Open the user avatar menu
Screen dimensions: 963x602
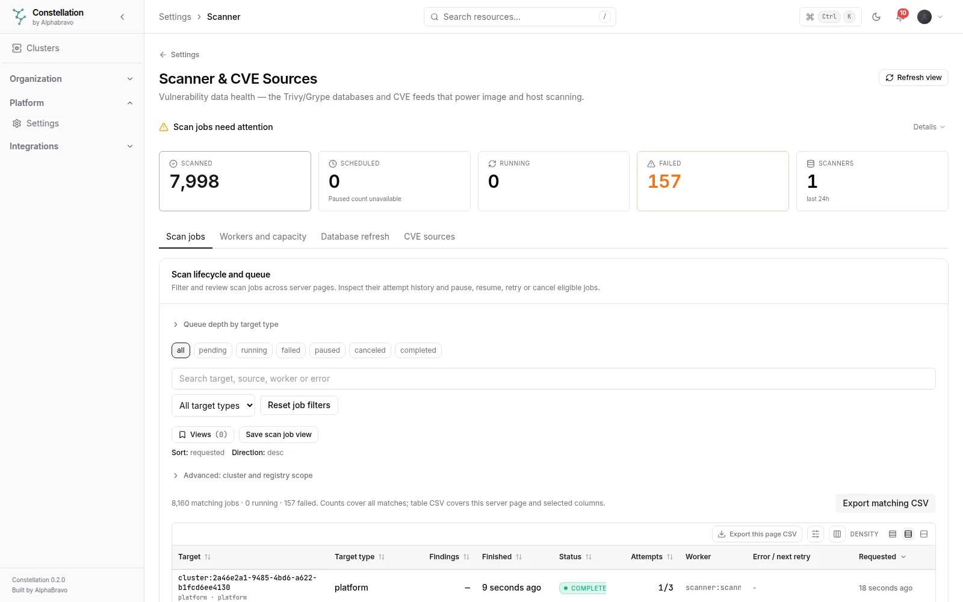pos(930,17)
